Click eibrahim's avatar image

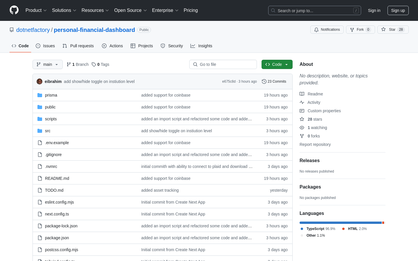click(x=39, y=81)
